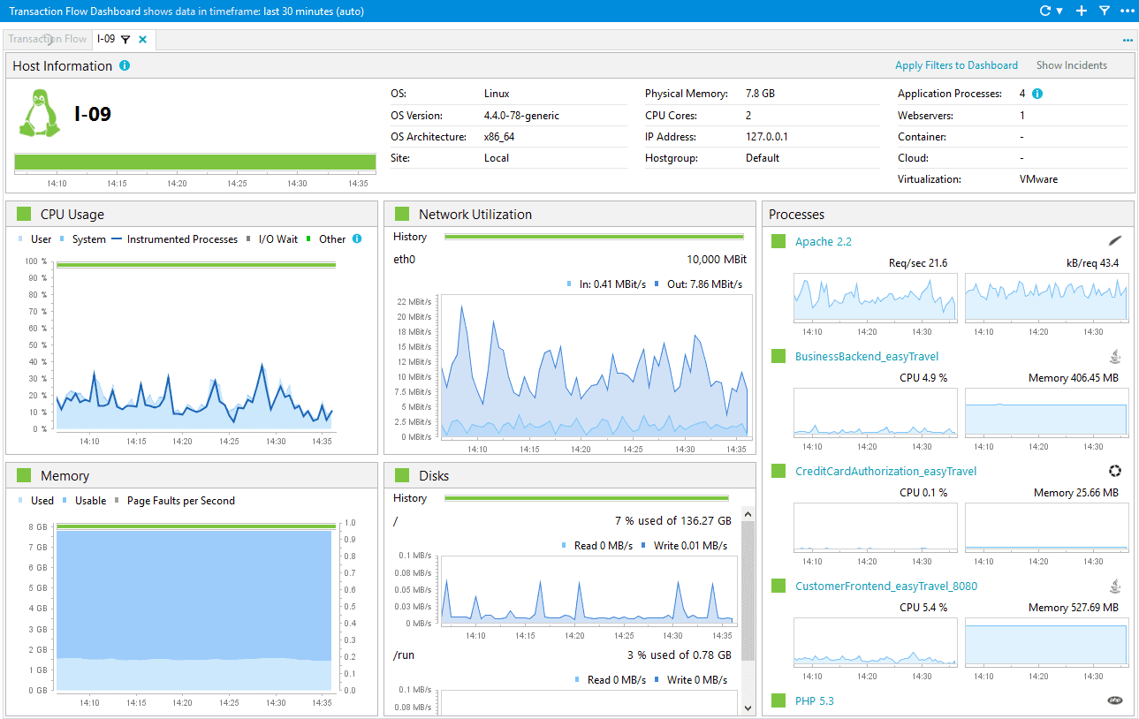Click the Apache feather technology icon

[1115, 240]
